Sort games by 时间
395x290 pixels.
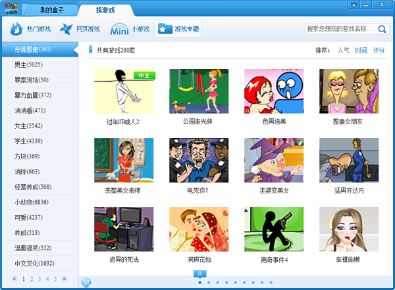(x=361, y=50)
